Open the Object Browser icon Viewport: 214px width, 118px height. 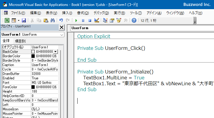(119, 20)
